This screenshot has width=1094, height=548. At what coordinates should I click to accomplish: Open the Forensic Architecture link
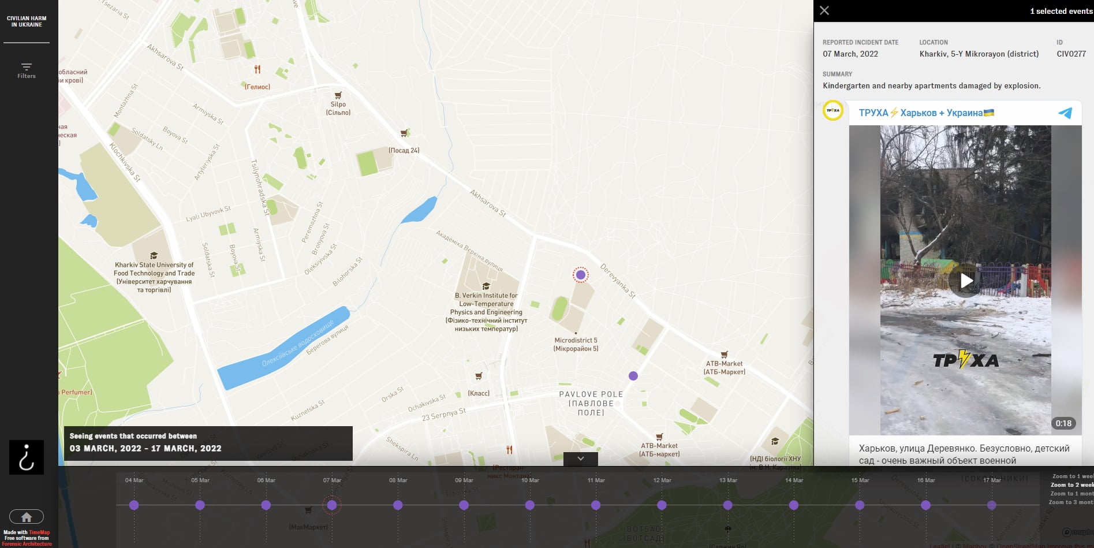[x=27, y=544]
